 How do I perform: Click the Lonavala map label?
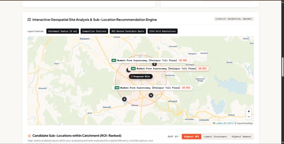tap(204, 120)
